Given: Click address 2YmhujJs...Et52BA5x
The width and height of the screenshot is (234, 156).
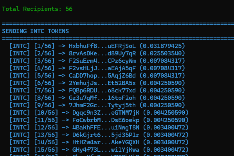Looking at the screenshot, I should point(102,83).
